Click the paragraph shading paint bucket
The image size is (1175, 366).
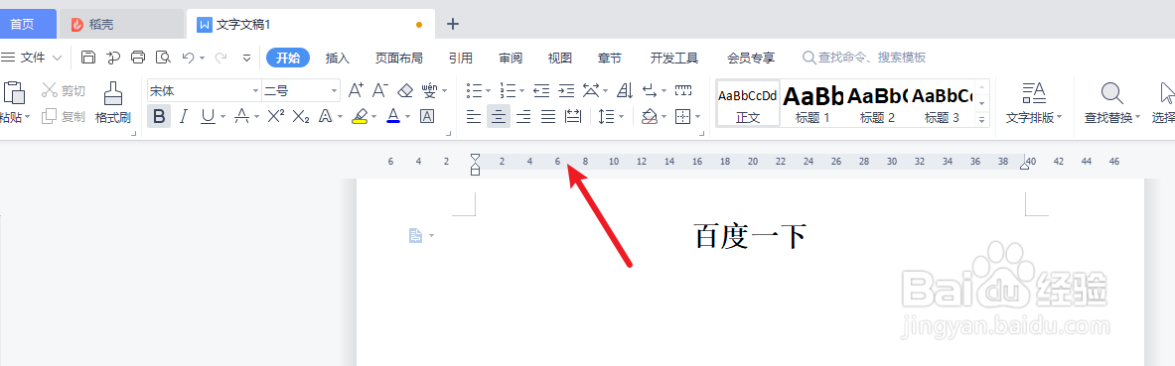point(649,116)
